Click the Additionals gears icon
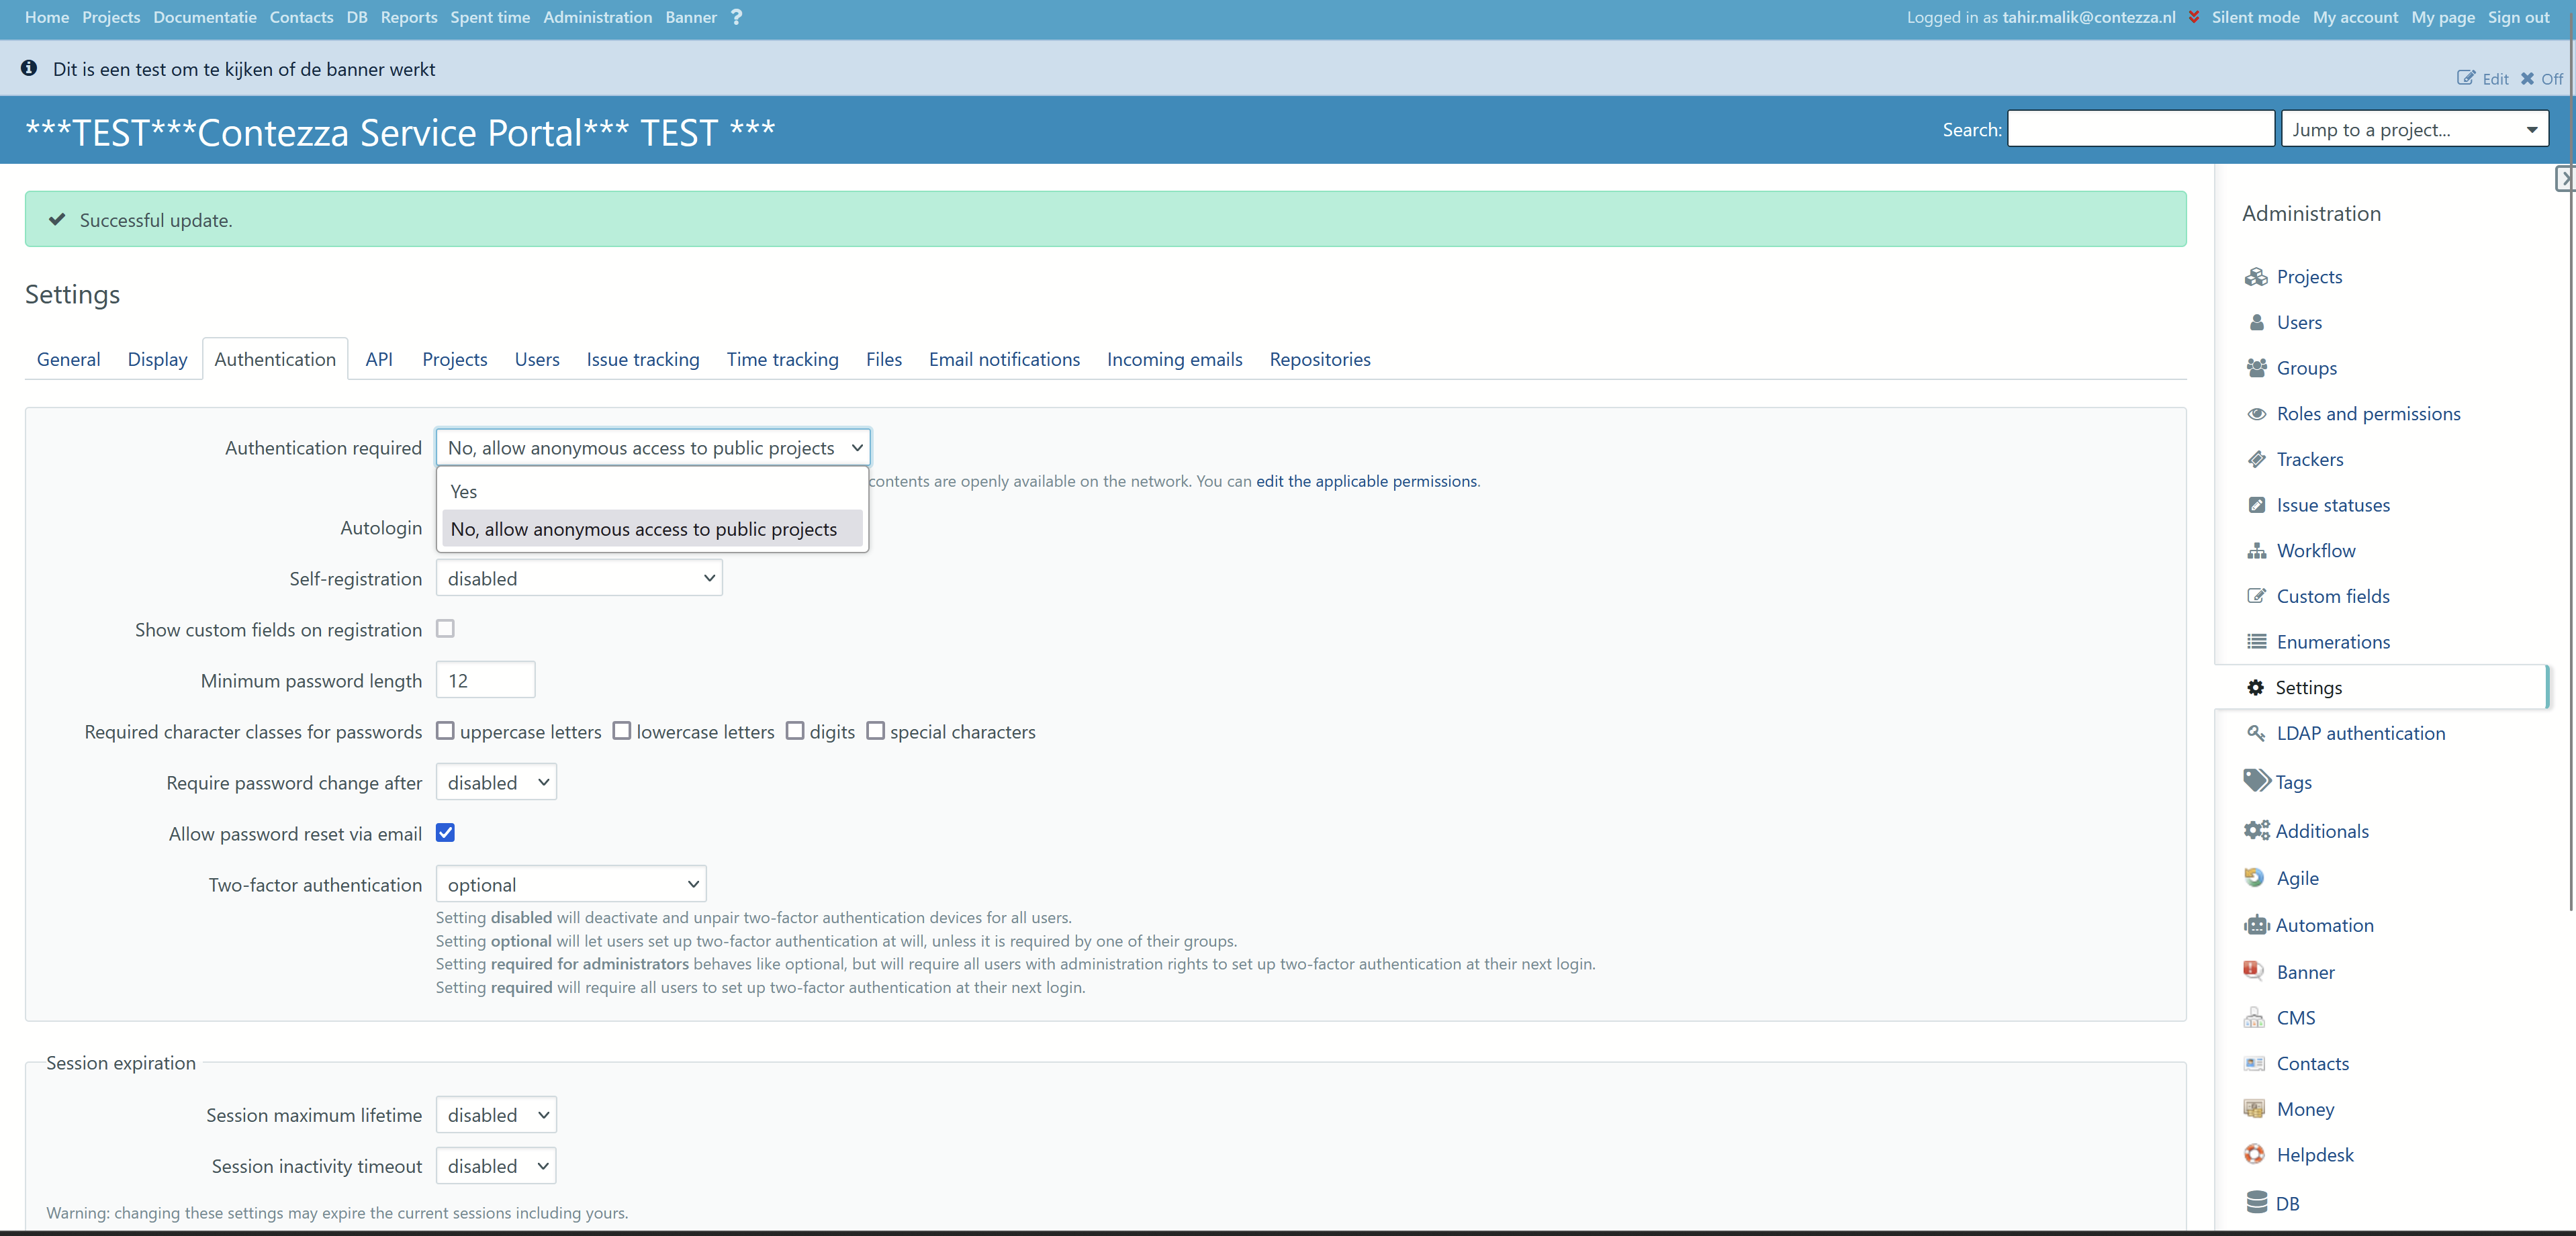 pos(2256,830)
